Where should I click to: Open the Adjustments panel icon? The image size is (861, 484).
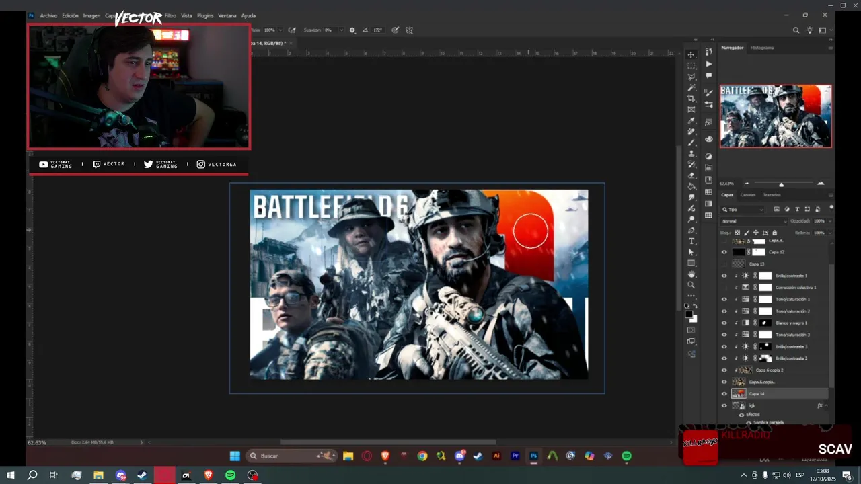tap(708, 156)
